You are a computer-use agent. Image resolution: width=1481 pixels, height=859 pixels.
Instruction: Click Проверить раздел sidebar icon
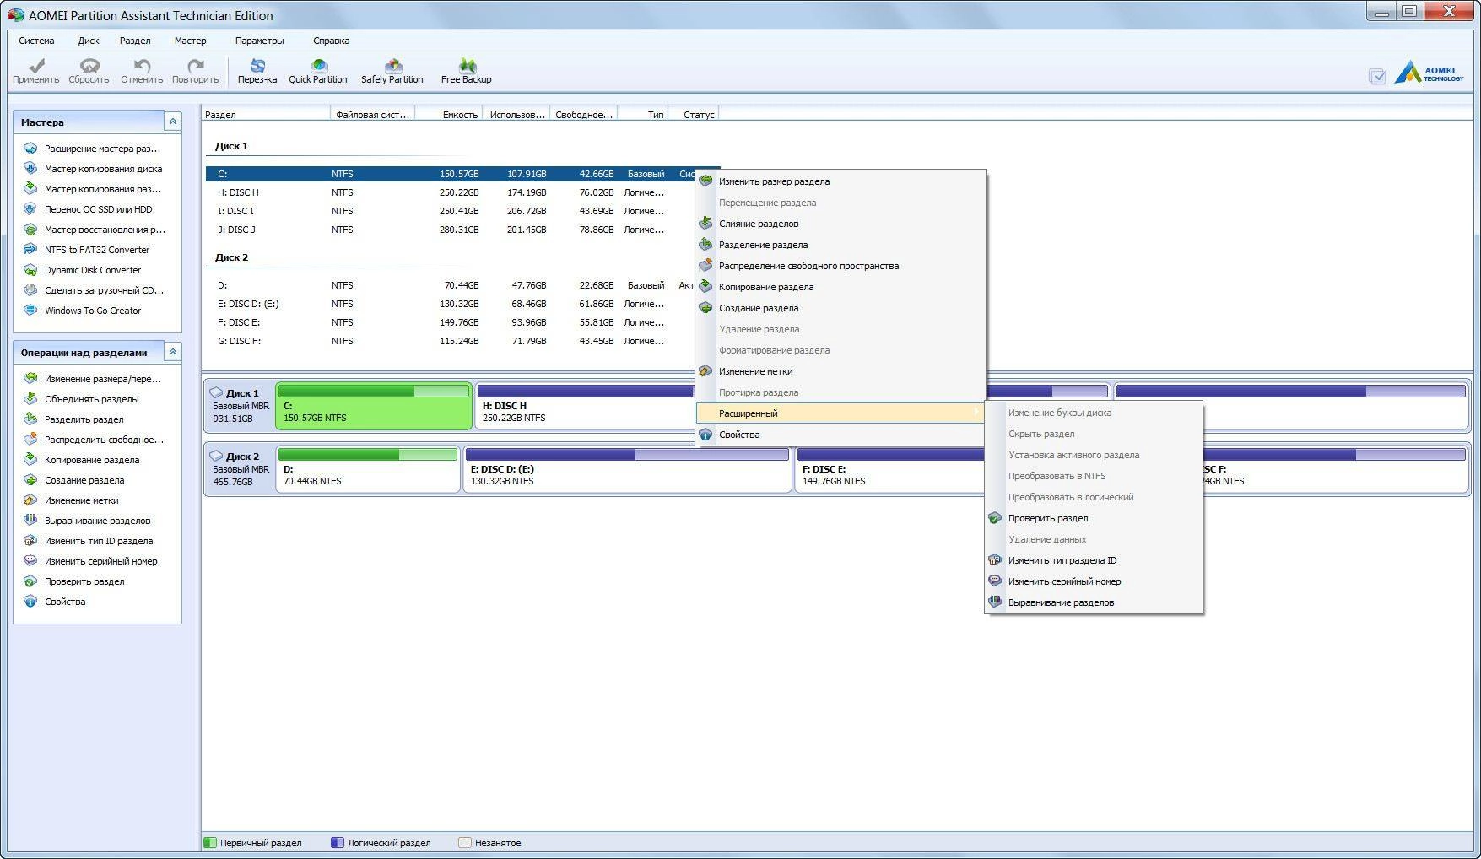pos(30,581)
